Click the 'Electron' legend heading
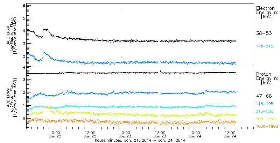280x143 pixels. pyautogui.click(x=265, y=8)
